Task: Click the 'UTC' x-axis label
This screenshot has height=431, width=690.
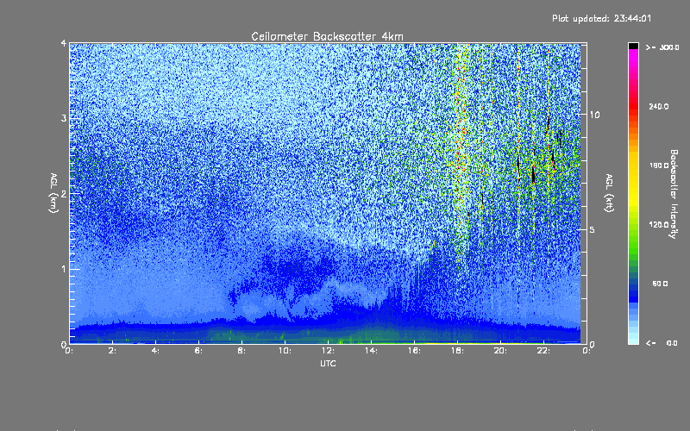Action: coord(328,363)
